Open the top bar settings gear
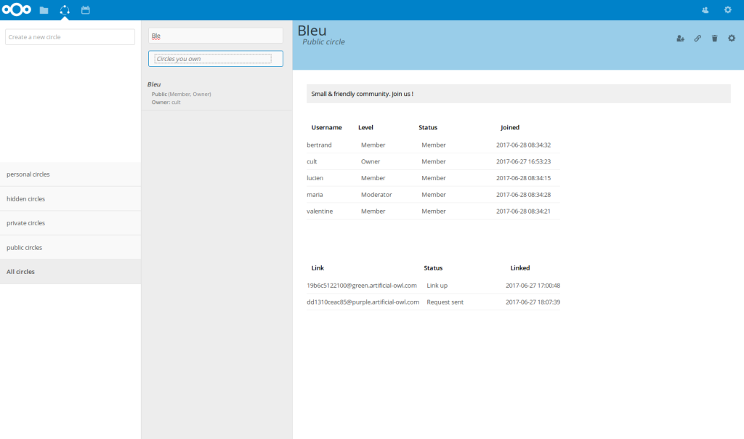This screenshot has height=439, width=744. pyautogui.click(x=727, y=10)
